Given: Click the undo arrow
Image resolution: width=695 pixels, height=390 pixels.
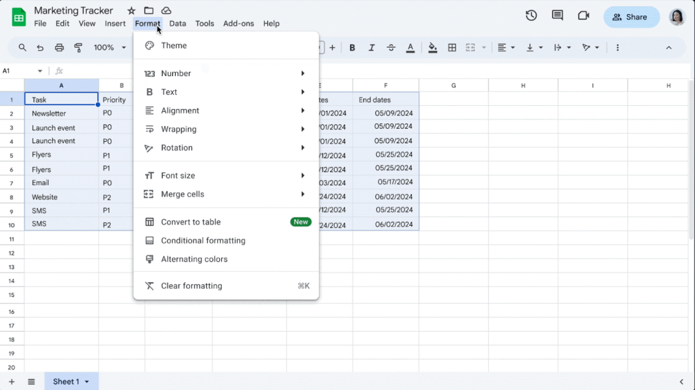Looking at the screenshot, I should [40, 47].
